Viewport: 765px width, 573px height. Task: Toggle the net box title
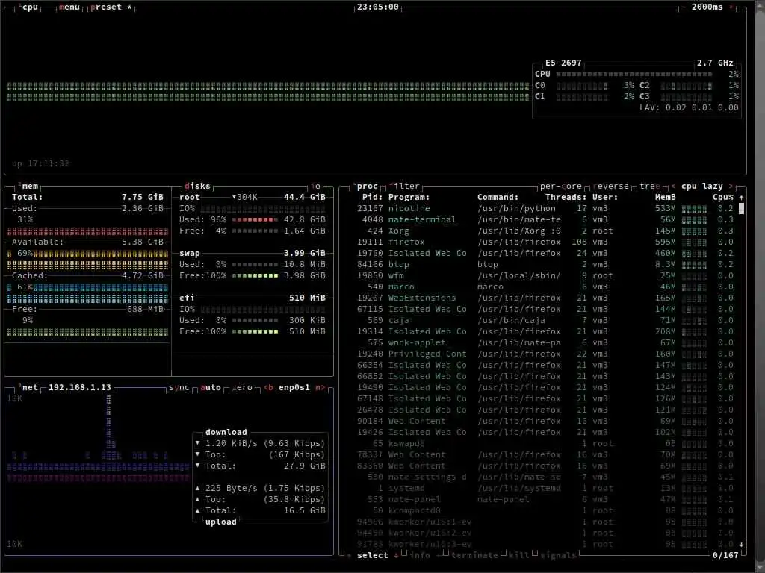click(28, 387)
